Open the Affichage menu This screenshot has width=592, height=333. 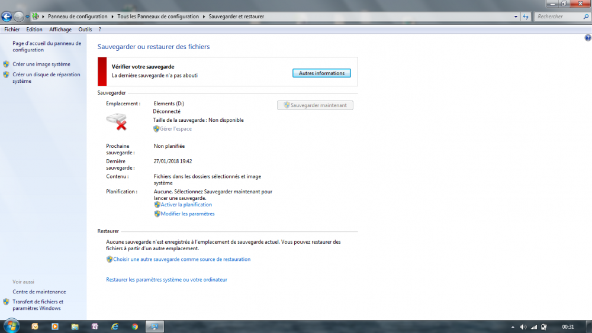[x=60, y=30]
